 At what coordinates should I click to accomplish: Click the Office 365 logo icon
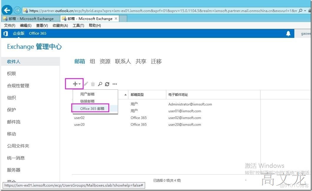click(5, 33)
